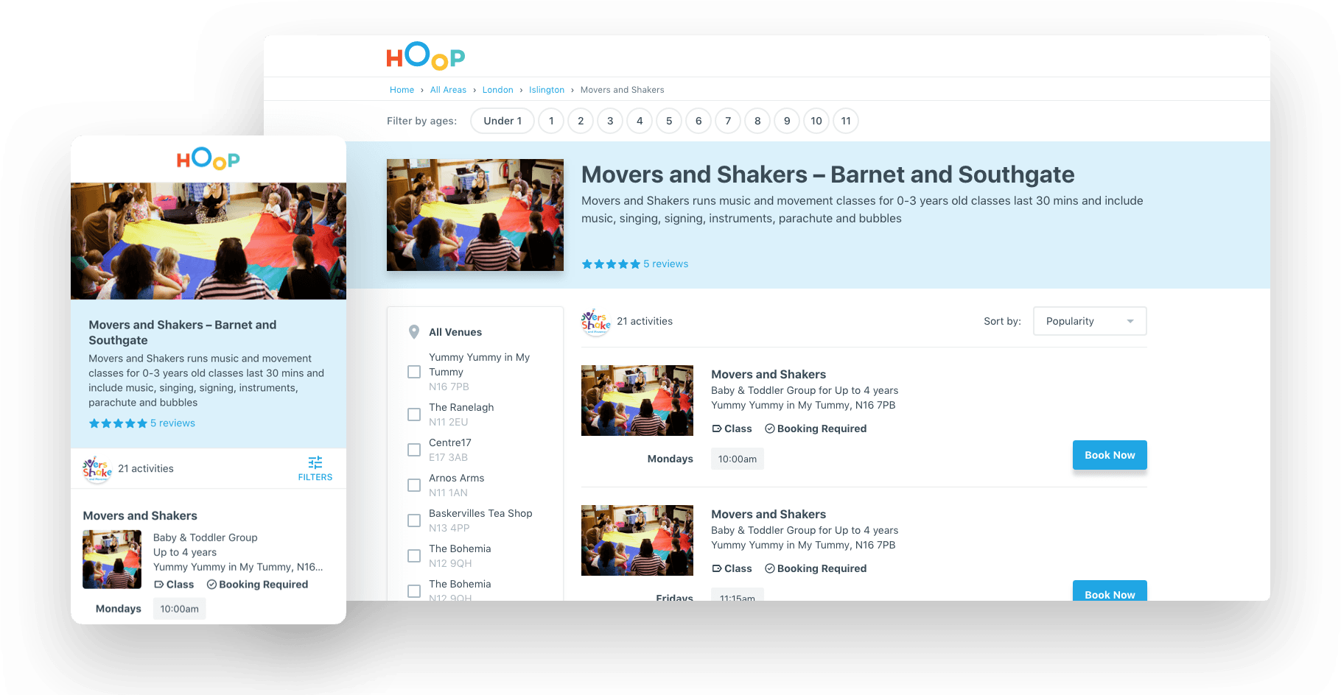1341x695 pixels.
Task: Pick age filter 8
Action: click(x=757, y=121)
